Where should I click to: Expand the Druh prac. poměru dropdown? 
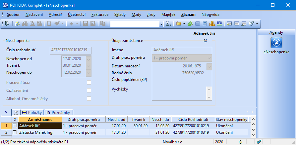[x=209, y=58]
